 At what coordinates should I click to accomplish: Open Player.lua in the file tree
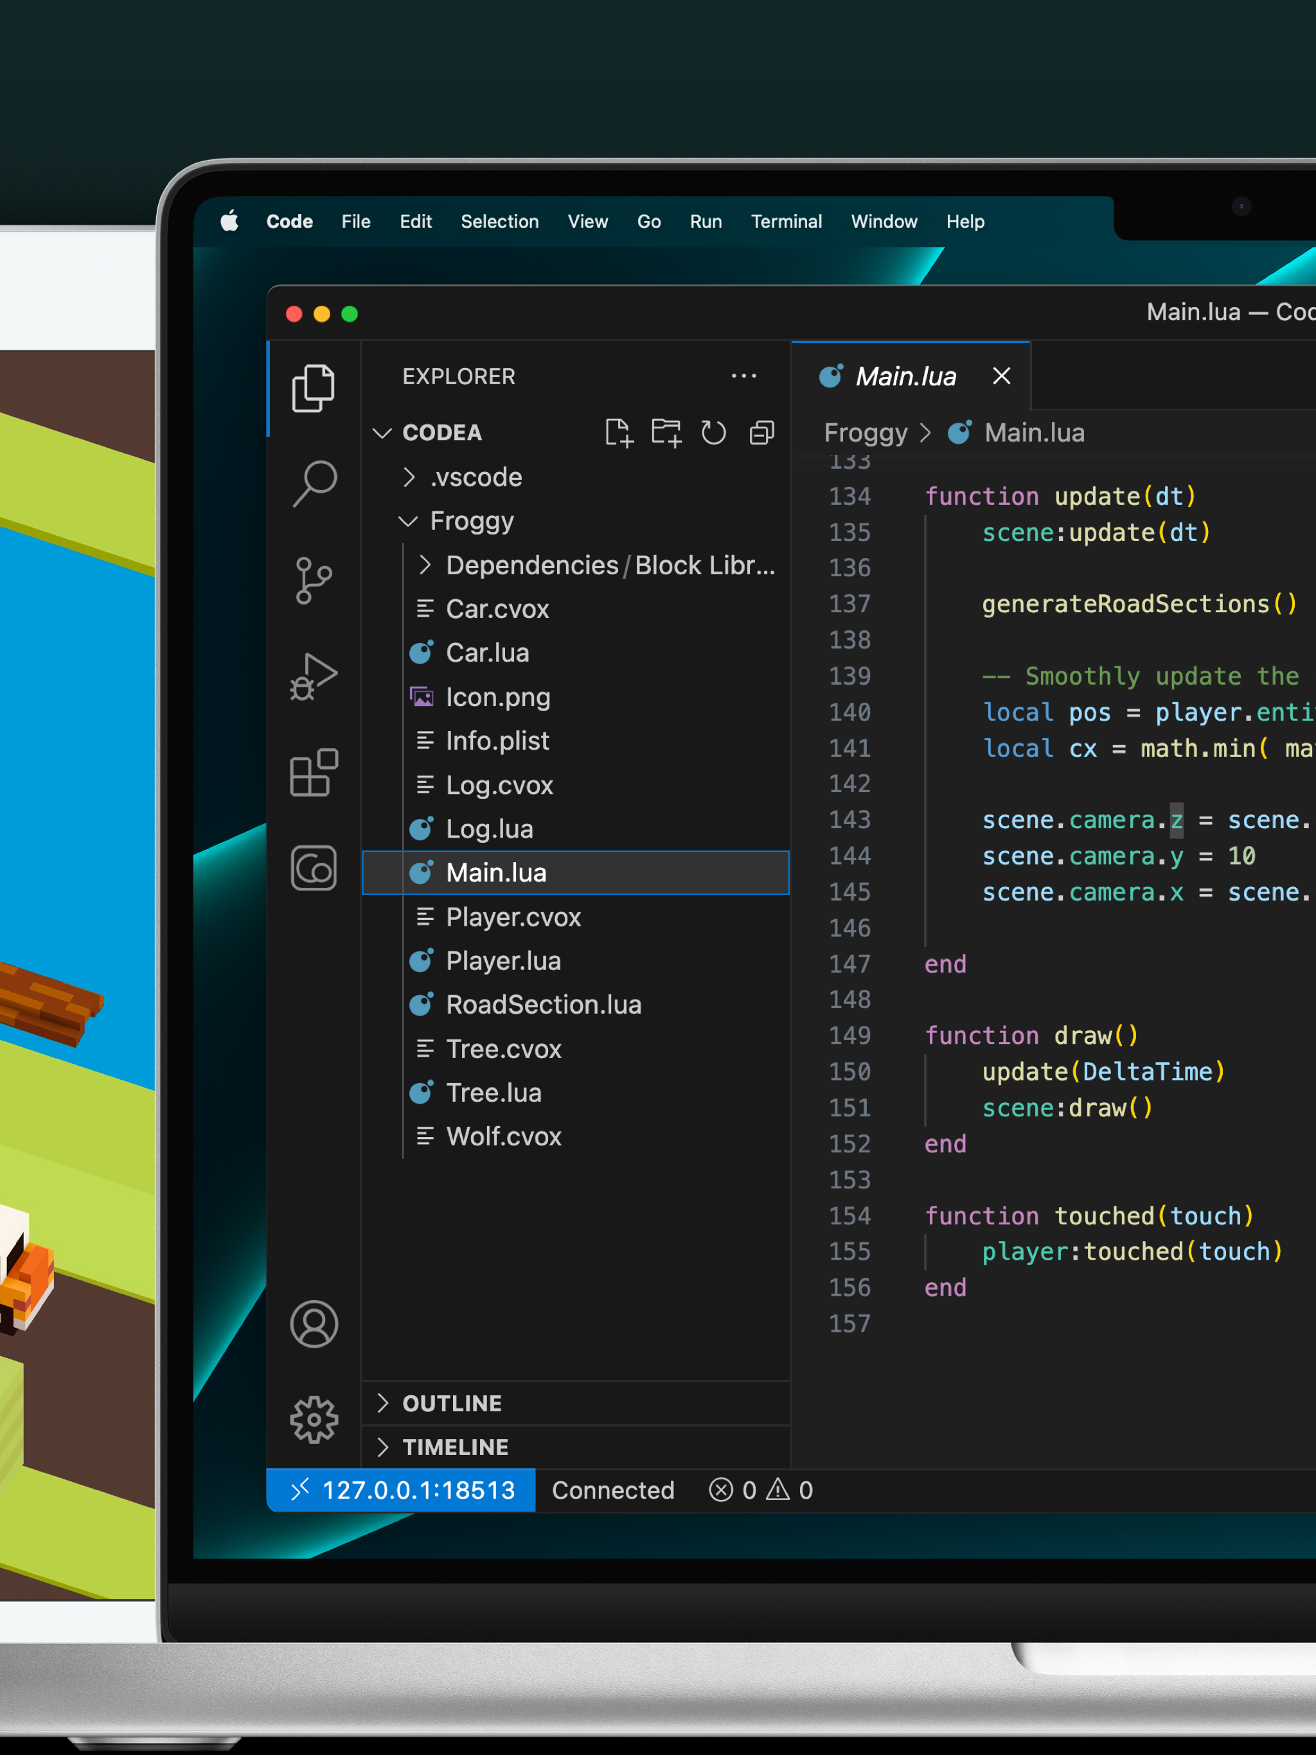coord(503,961)
